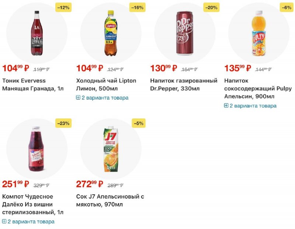The height and width of the screenshot is (229, 295).
Task: Open Напиток газированный Dr.Pepper product title
Action: click(x=184, y=84)
